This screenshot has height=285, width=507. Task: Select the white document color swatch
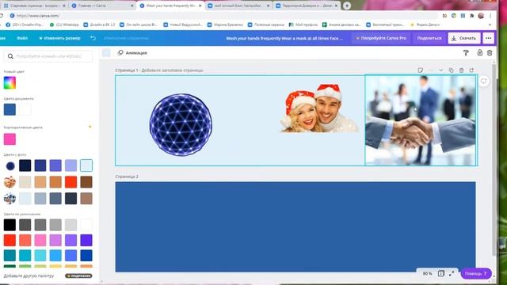(x=25, y=109)
